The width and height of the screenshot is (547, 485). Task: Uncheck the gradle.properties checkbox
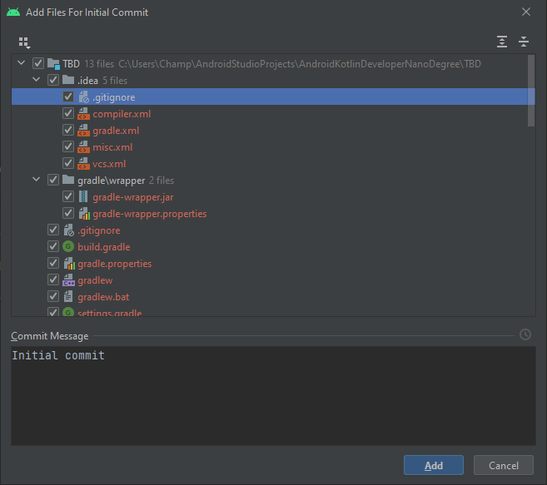pyautogui.click(x=53, y=263)
